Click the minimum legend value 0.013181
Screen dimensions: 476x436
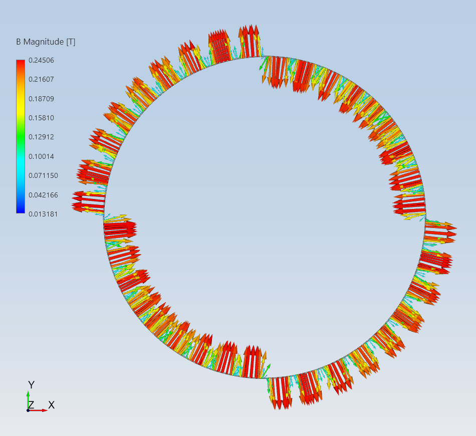(44, 214)
